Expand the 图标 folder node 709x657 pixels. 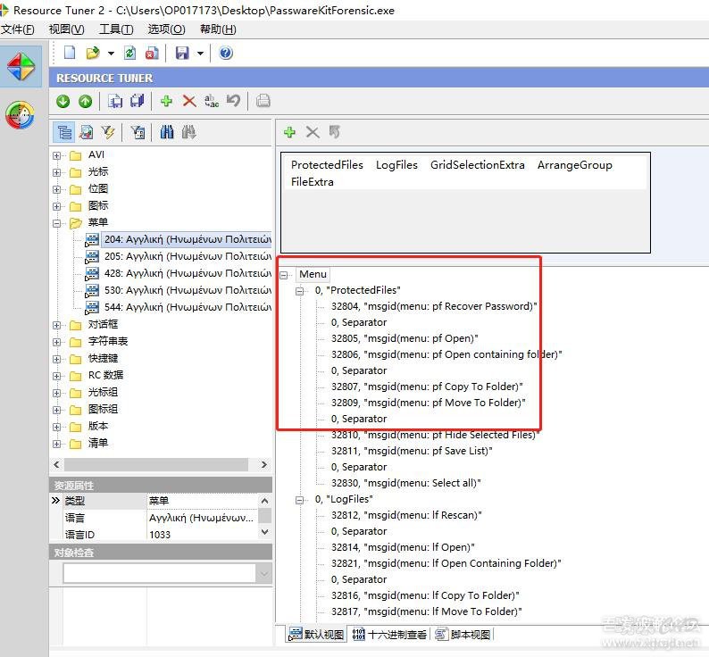coord(56,206)
